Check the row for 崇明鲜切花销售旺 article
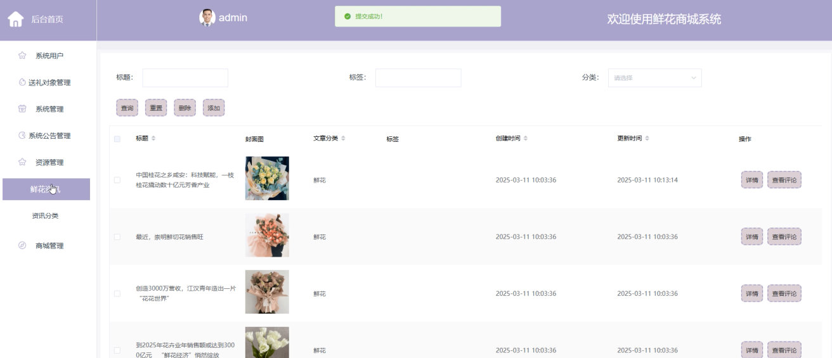 [x=117, y=237]
